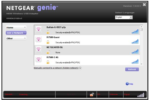Click the unlocked padlock in status bar
The height and width of the screenshot is (100, 149).
point(92,94)
